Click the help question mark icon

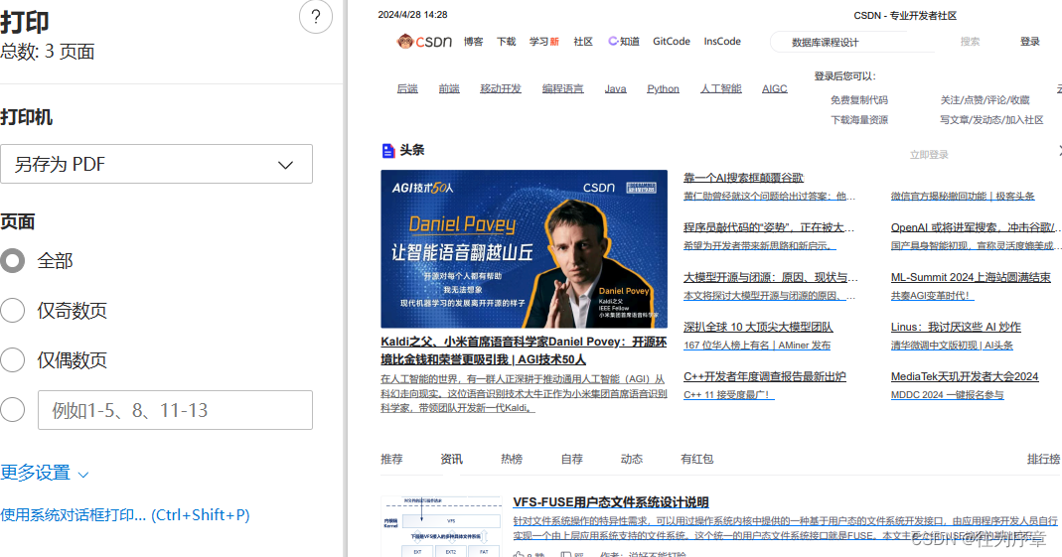316,17
